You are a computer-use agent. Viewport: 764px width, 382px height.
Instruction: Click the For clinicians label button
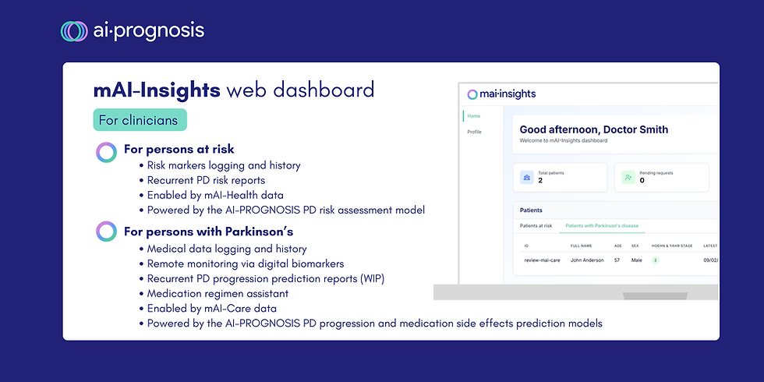(140, 120)
